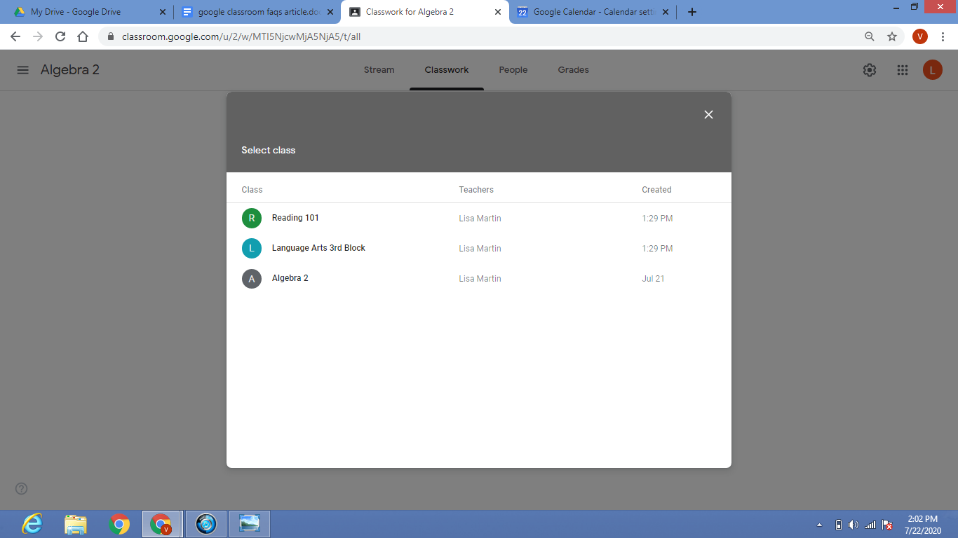Switch to google classroom faqs article tab
This screenshot has width=958, height=538.
(x=257, y=12)
